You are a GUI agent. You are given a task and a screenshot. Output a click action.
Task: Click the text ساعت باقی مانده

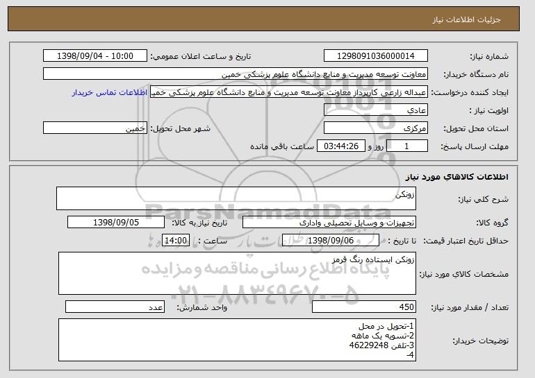point(282,146)
